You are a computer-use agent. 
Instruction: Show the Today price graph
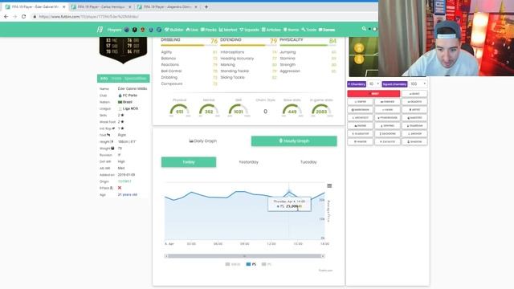coord(189,162)
